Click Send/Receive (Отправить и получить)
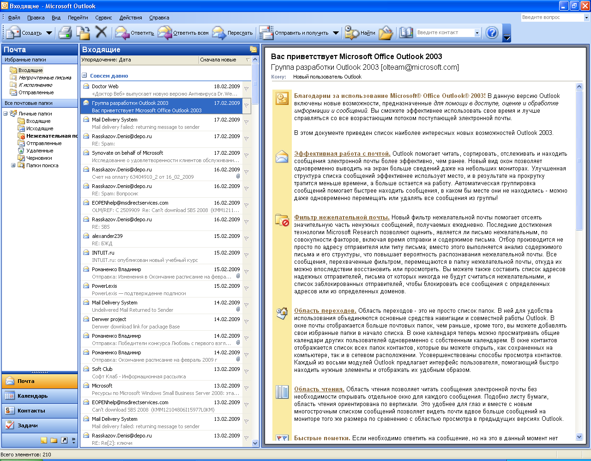This screenshot has height=461, width=591. pos(294,33)
